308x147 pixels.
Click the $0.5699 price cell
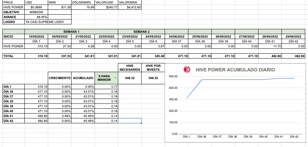click(36, 7)
